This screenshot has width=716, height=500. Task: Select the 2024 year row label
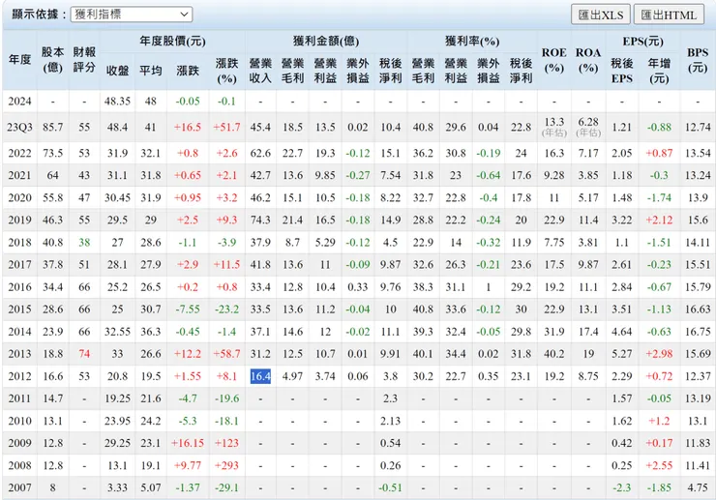19,101
